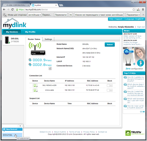The height and width of the screenshot is (141, 147).
Task: Open the Chrome menu hamburger icon
Action: [143, 9]
